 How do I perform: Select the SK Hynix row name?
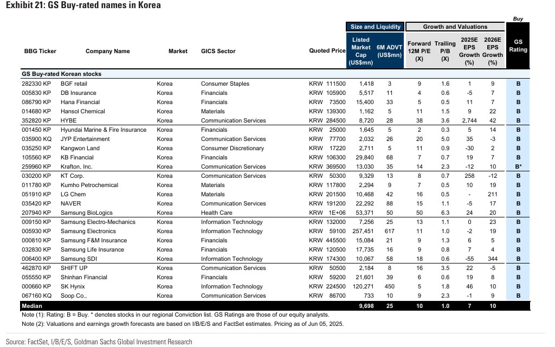tap(73, 286)
